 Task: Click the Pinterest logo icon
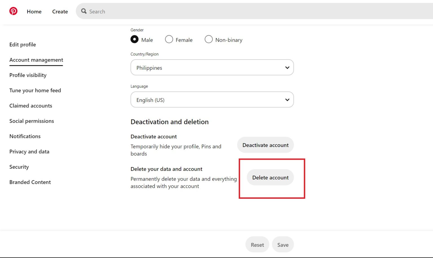13,11
